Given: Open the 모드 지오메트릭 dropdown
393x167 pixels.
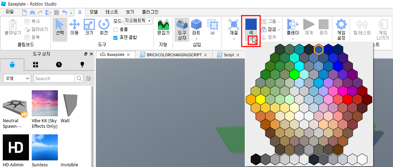Looking at the screenshot, I should [x=138, y=21].
